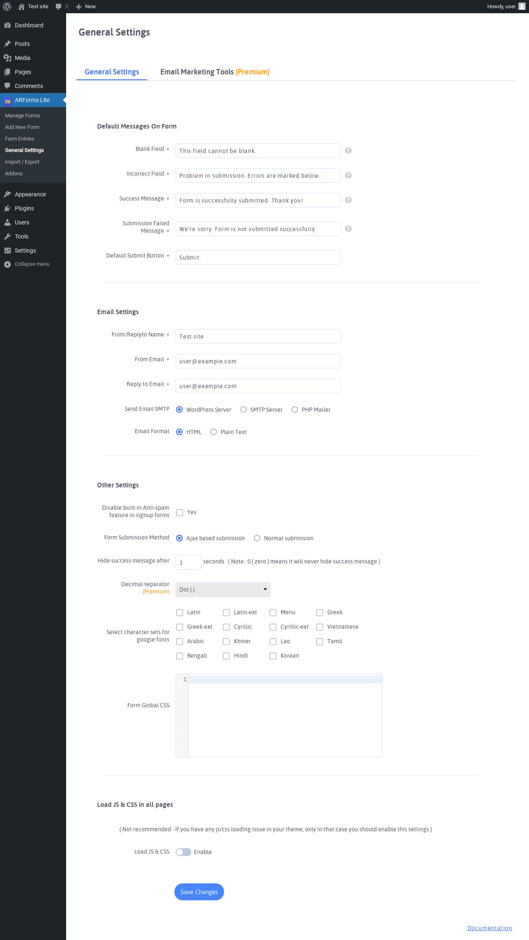This screenshot has height=940, width=529.
Task: Click the Hide success message seconds input
Action: 188,562
